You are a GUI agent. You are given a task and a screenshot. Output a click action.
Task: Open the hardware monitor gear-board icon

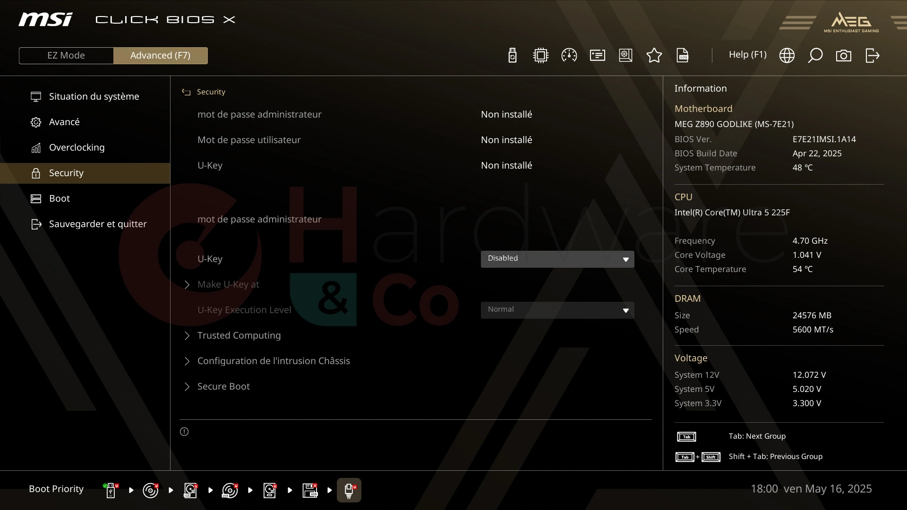coord(626,55)
